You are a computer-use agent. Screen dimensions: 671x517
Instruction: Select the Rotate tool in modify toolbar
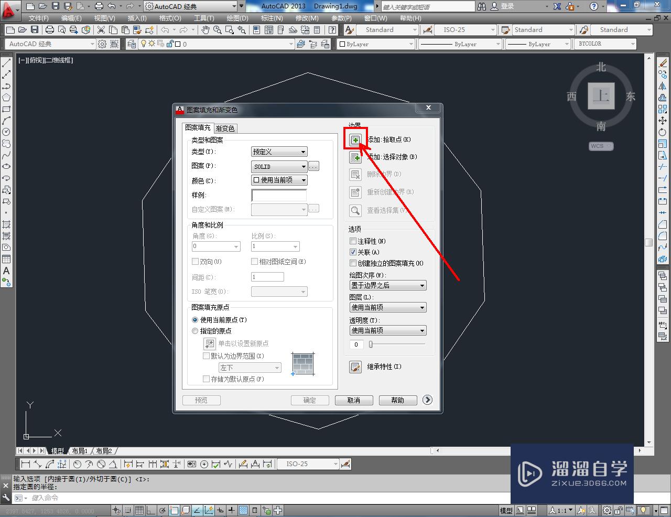(x=663, y=132)
